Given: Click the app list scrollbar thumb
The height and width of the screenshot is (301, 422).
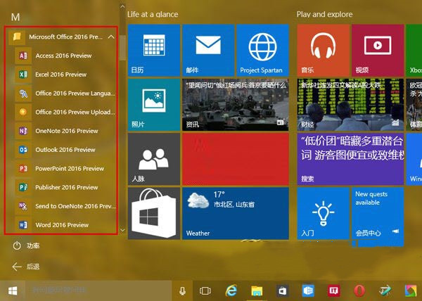Looking at the screenshot, I should (122, 48).
